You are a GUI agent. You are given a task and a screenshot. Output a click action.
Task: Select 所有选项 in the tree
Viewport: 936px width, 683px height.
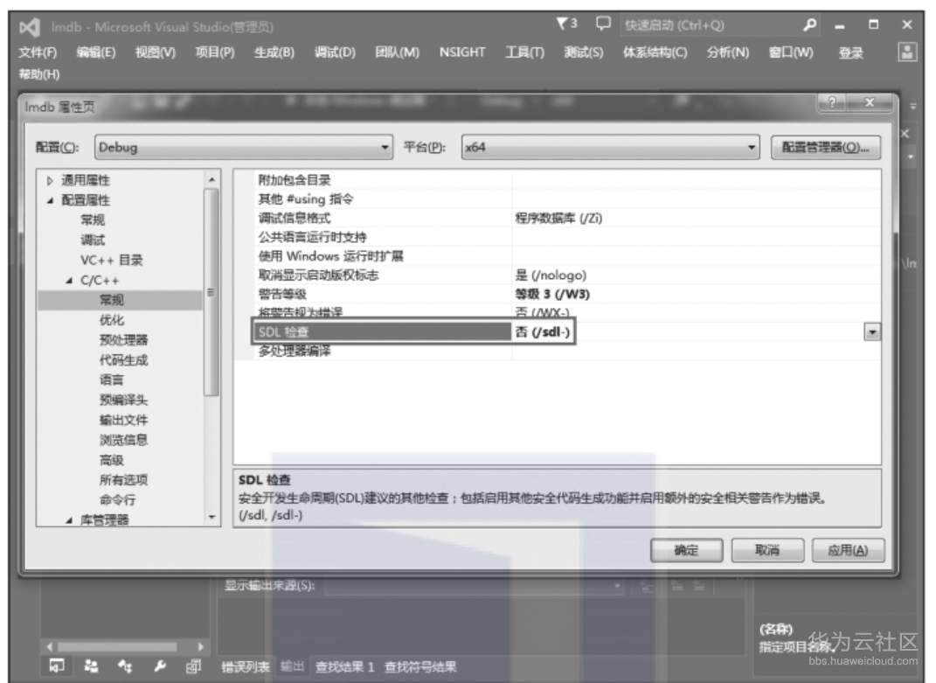(123, 480)
